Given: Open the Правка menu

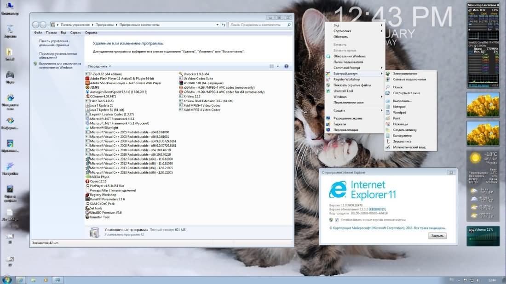Looking at the screenshot, I should click(x=52, y=33).
